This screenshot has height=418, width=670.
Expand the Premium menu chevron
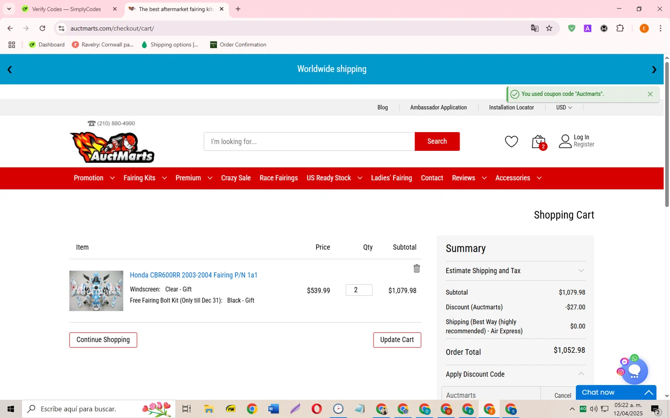(x=210, y=178)
